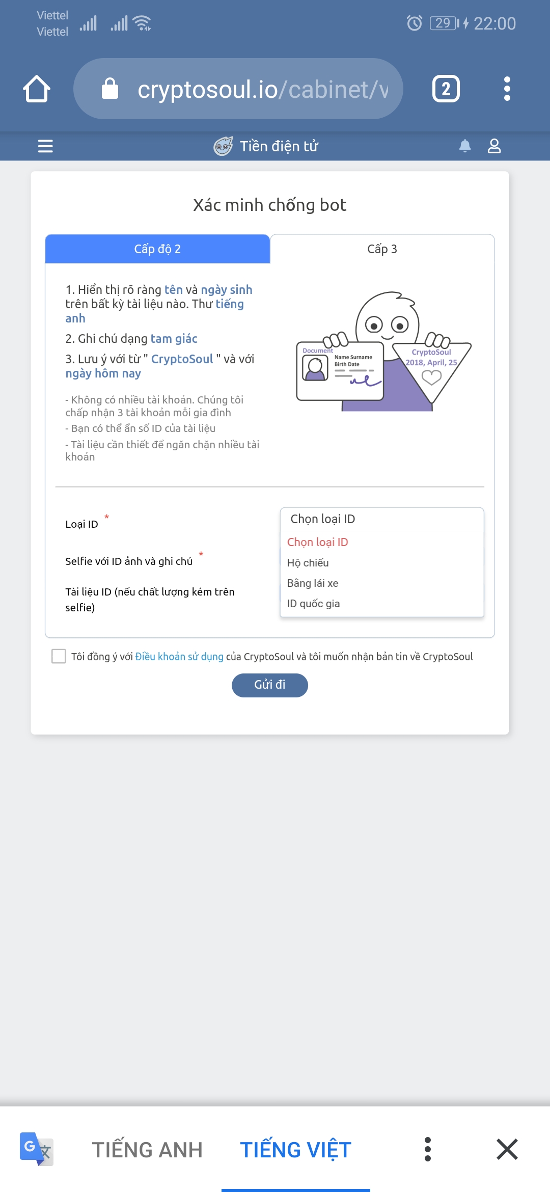Viewport: 550px width, 1192px height.
Task: Tap the notification bell icon
Action: 464,147
